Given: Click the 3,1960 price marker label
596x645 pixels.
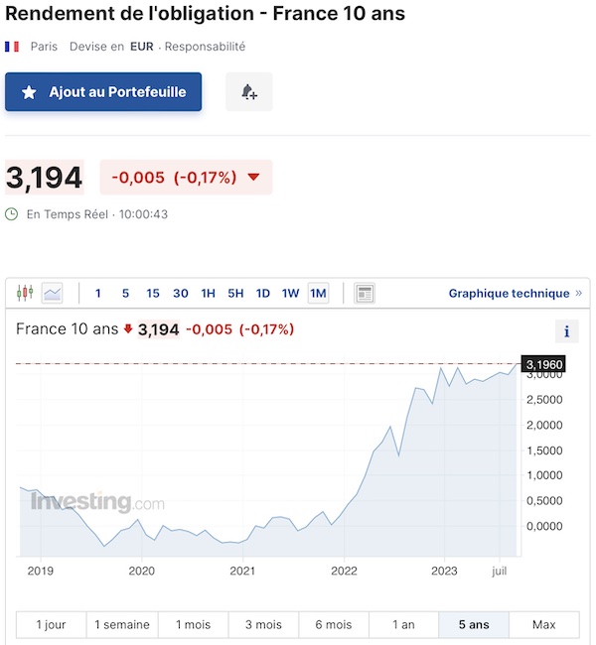Looking at the screenshot, I should tap(544, 364).
